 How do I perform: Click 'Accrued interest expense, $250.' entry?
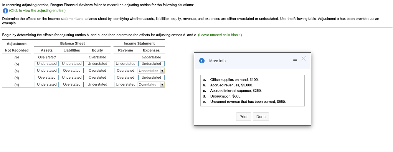pyautogui.click(x=236, y=91)
